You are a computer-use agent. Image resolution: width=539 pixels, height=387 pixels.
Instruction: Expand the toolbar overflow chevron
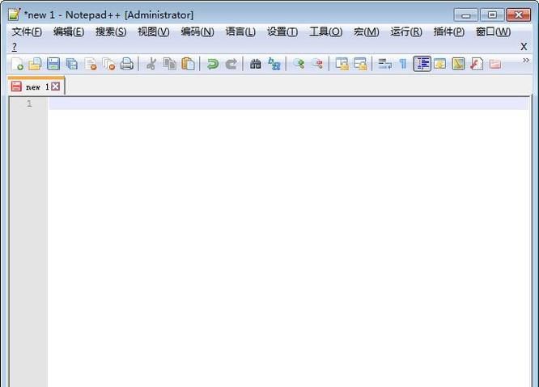[526, 61]
